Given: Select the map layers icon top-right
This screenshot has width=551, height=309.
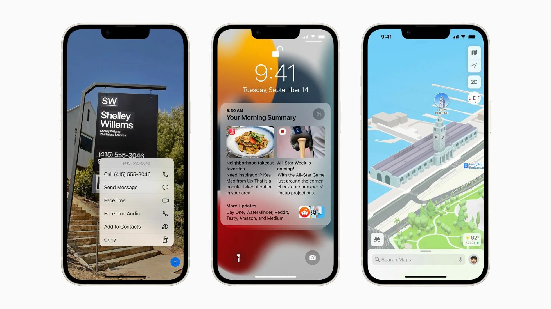Looking at the screenshot, I should [474, 53].
